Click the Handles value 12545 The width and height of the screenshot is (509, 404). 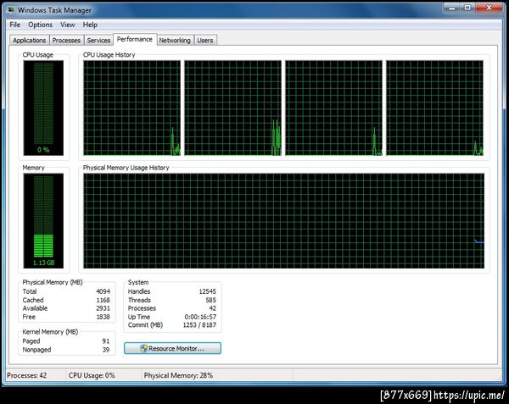(x=208, y=291)
